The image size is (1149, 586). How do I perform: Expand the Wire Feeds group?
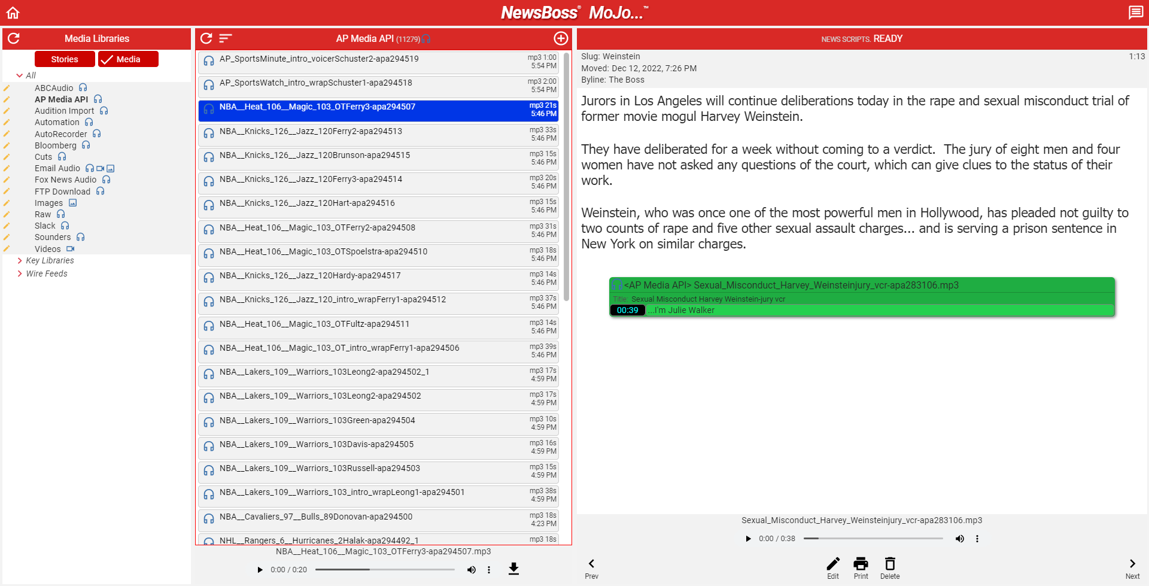pos(20,274)
